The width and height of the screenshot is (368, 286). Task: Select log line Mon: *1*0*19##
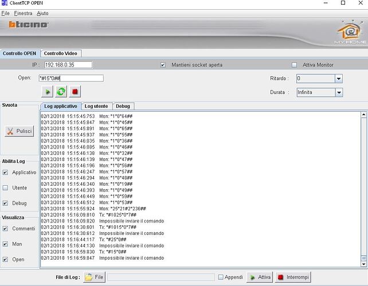[x=87, y=184]
